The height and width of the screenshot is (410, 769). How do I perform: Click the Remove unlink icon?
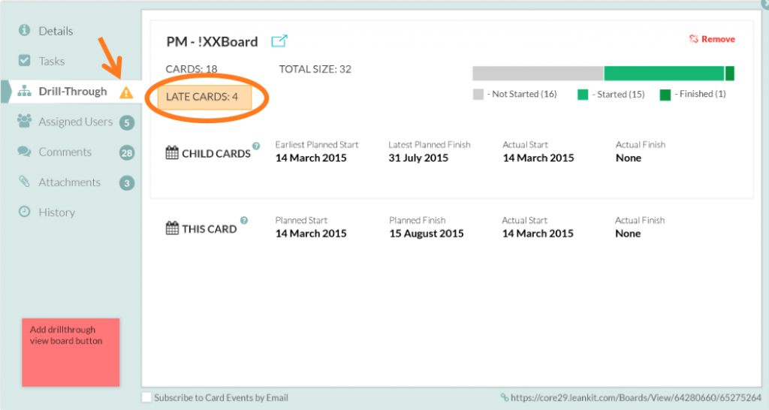[x=693, y=39]
